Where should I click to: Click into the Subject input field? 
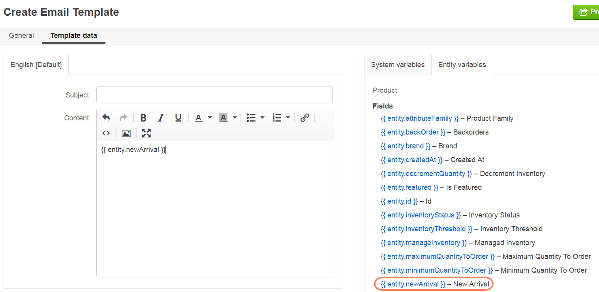tap(214, 95)
